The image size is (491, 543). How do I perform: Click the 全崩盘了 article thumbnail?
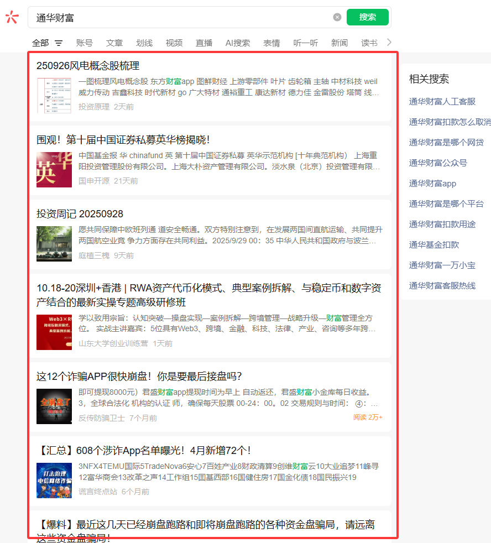pyautogui.click(x=54, y=406)
